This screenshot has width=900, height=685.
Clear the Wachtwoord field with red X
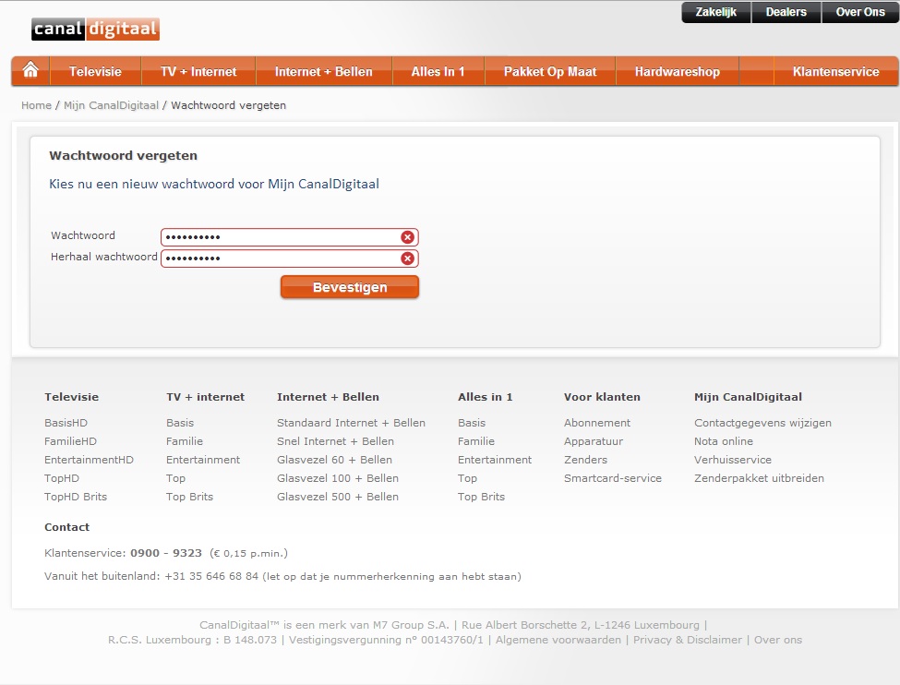tap(407, 237)
